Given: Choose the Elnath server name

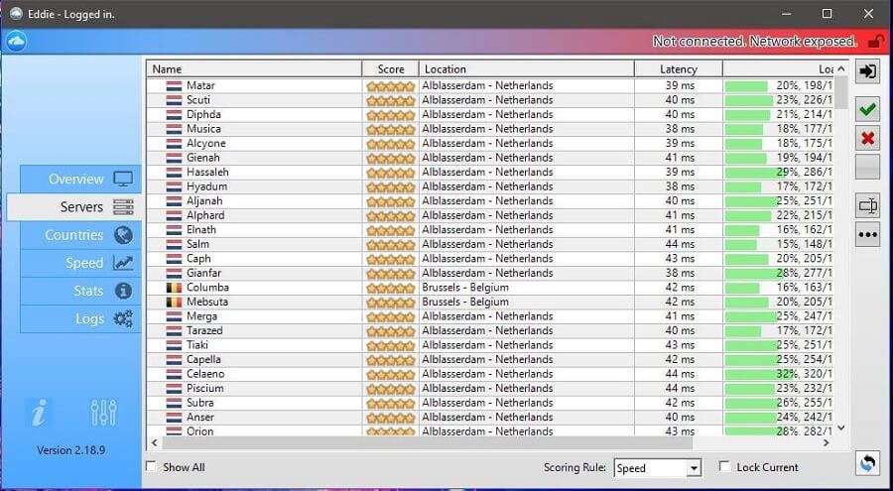Looking at the screenshot, I should (201, 229).
